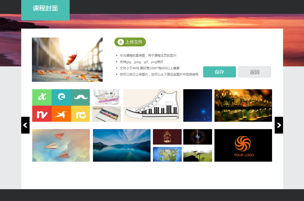
Task: Click the plus icon in upload button
Action: point(121,42)
